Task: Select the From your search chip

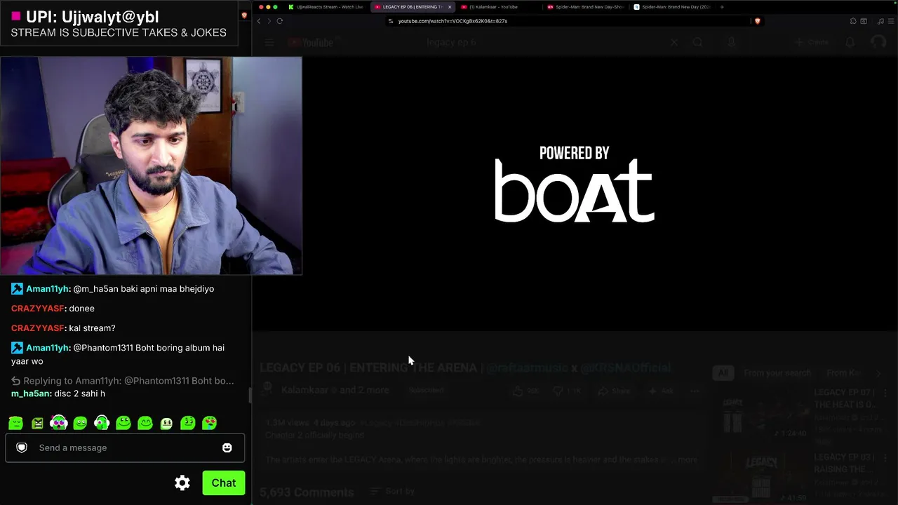Action: (777, 373)
